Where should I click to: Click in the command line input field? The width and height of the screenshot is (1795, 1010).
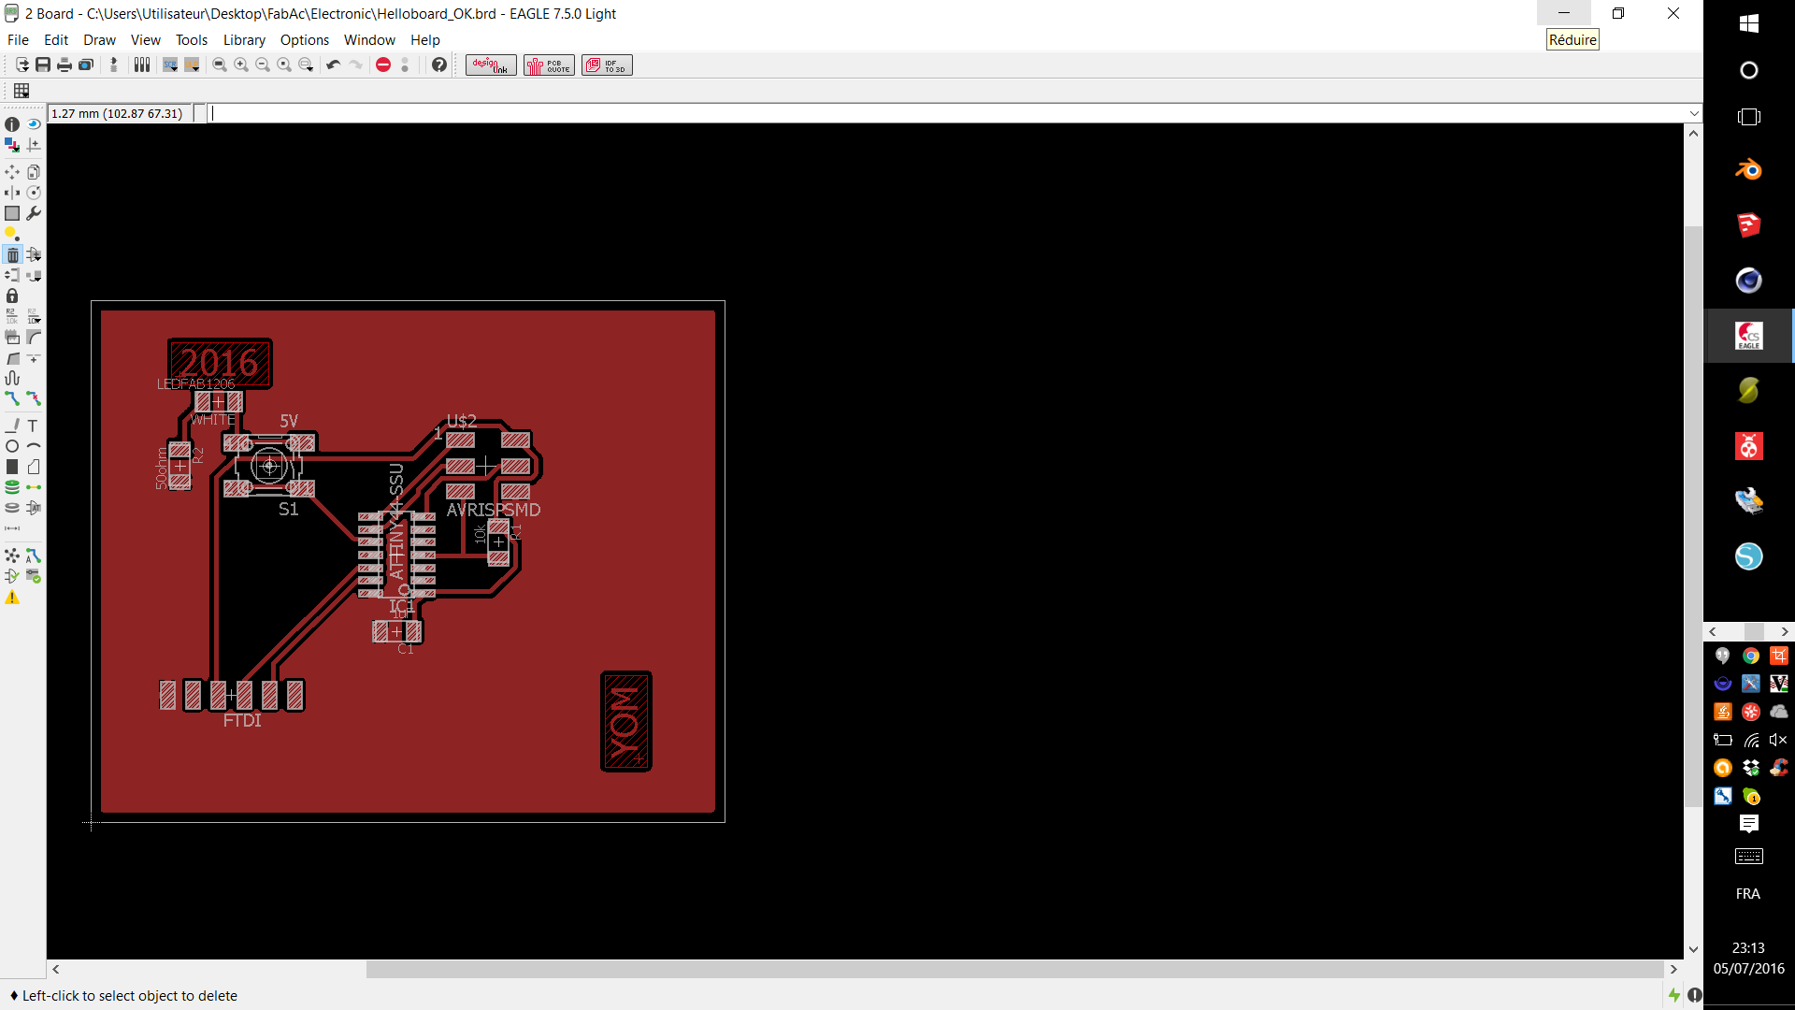point(935,113)
